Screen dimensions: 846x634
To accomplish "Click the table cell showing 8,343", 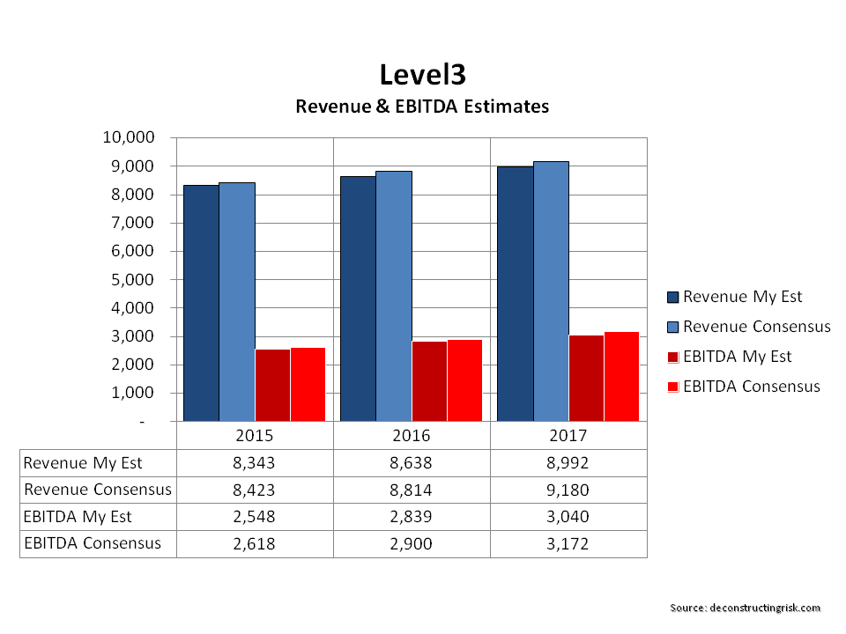I will click(255, 463).
